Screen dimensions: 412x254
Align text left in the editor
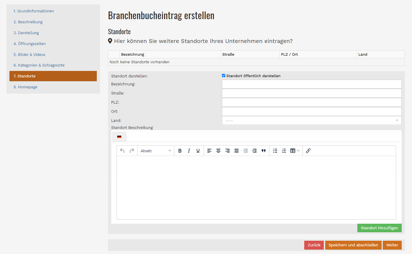tap(209, 151)
